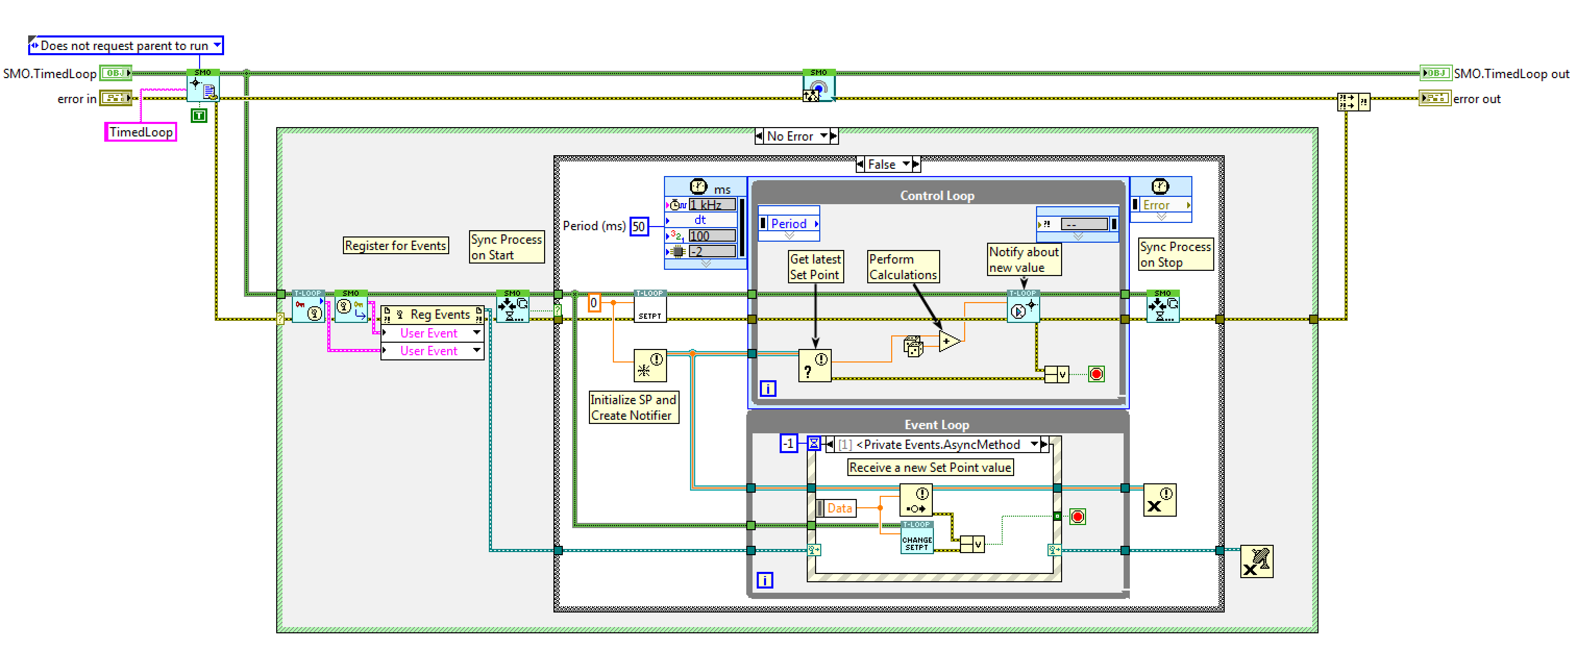Click the Event Loop title label
Screen dimensions: 1577x650
[937, 424]
